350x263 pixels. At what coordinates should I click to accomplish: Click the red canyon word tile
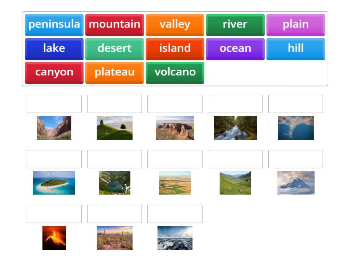point(53,72)
